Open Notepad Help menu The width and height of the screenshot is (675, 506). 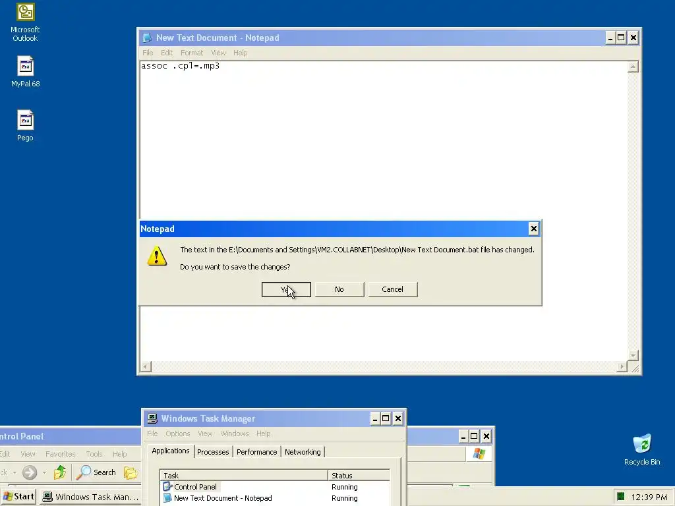[240, 53]
